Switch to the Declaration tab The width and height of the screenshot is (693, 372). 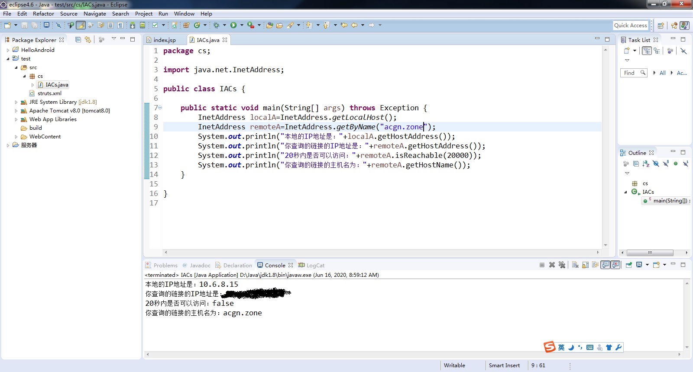pyautogui.click(x=234, y=265)
